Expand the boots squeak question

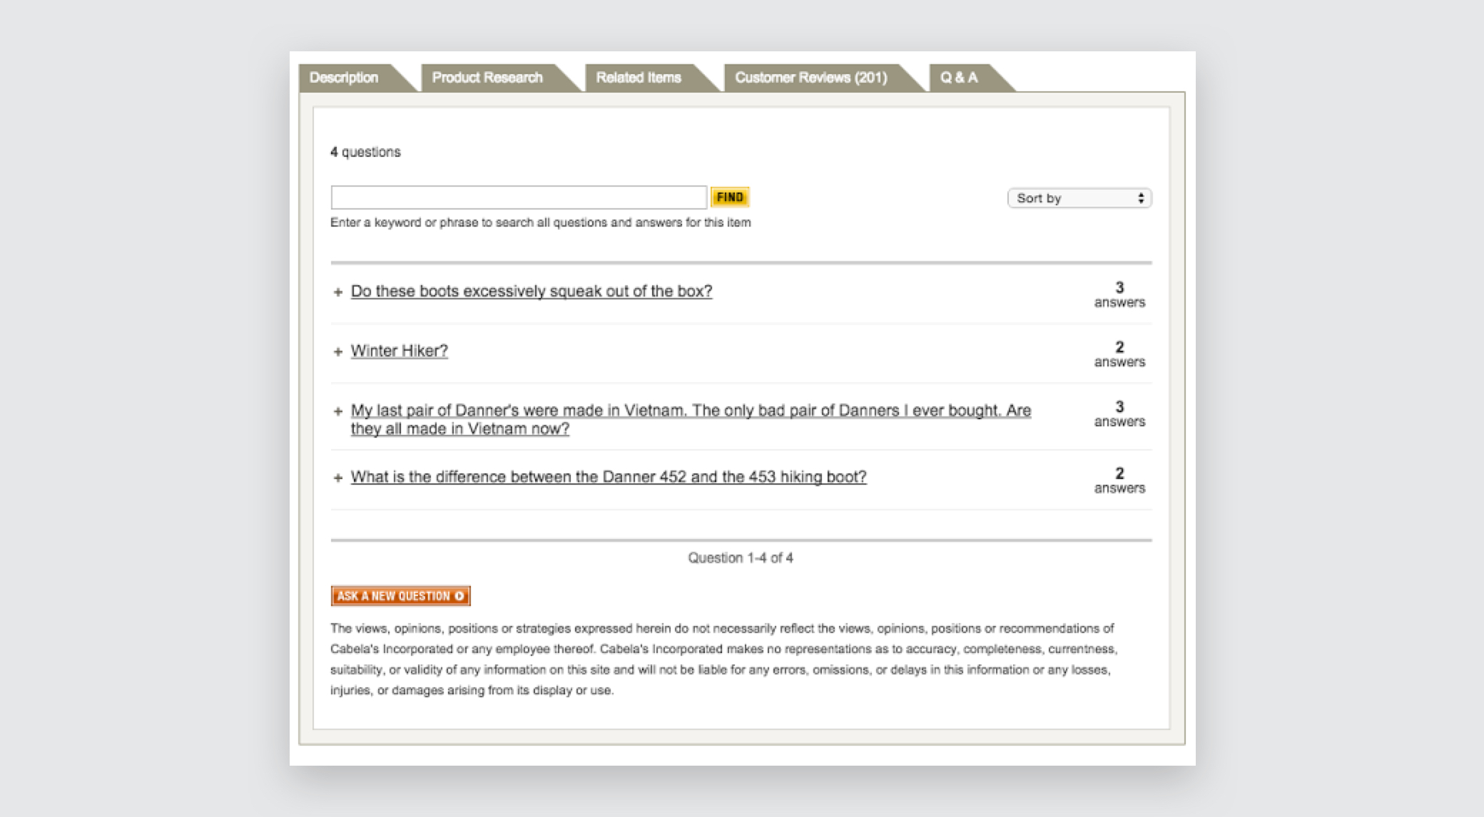(x=338, y=291)
